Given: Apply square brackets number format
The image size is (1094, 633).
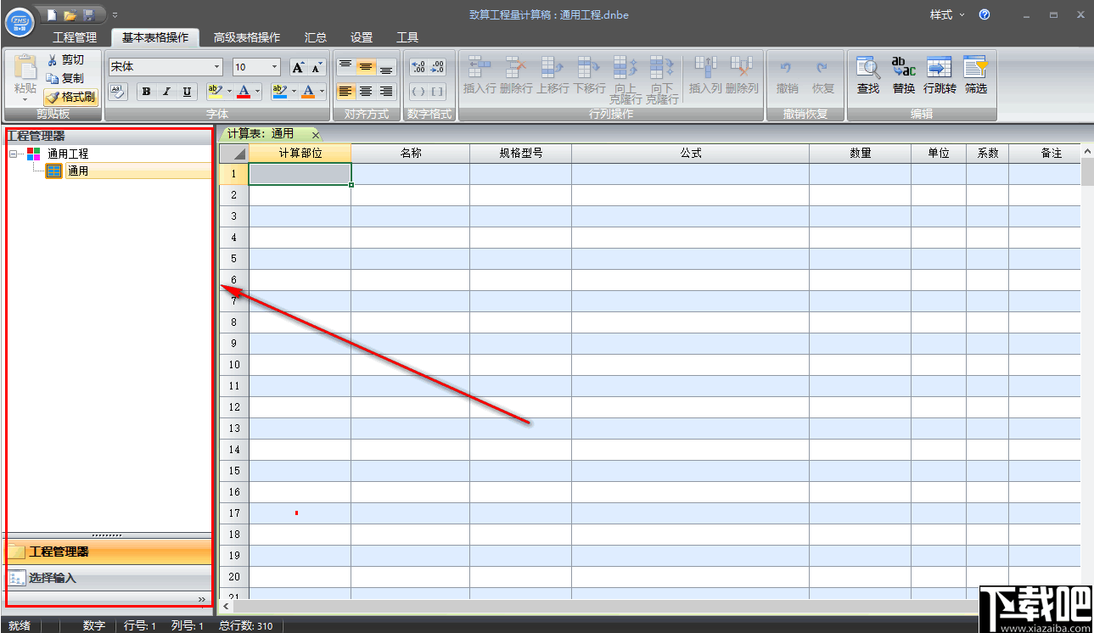Looking at the screenshot, I should [x=437, y=92].
